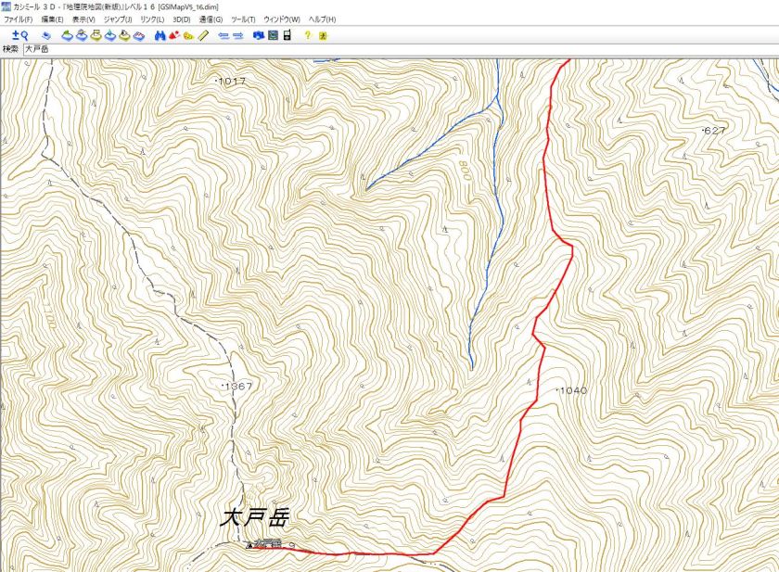Select the yellow ruler measure tool
This screenshot has height=572, width=779.
(203, 35)
